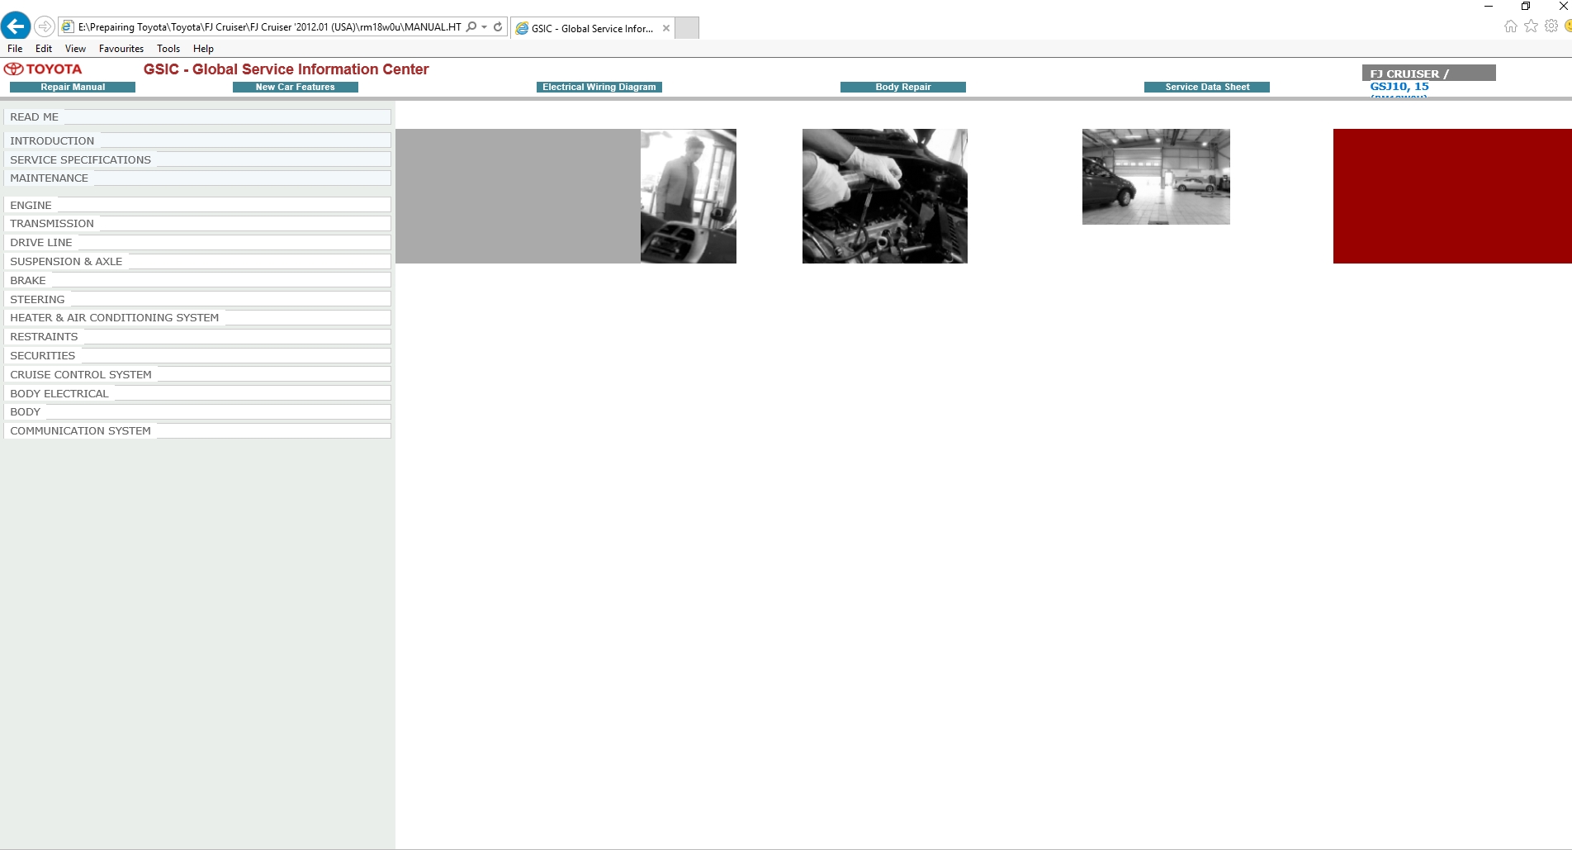Click the Toyota logo
This screenshot has width=1572, height=850.
click(43, 69)
